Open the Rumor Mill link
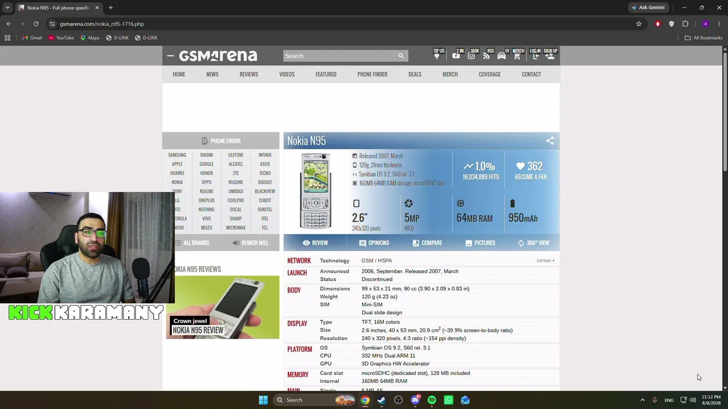Screen dimensions: 728x409 tap(250, 243)
